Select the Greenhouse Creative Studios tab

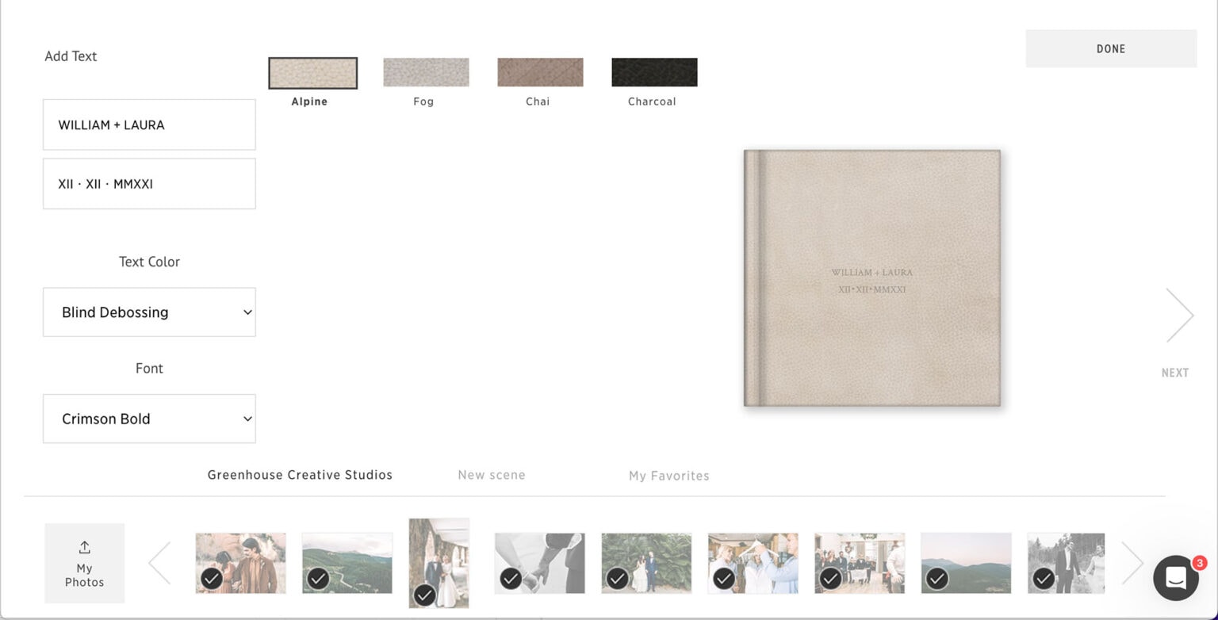point(300,475)
